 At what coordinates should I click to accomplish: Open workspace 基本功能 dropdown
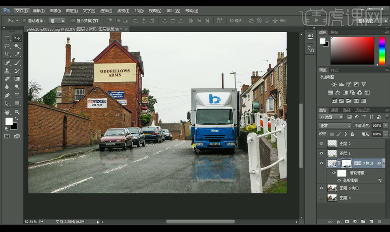(x=372, y=21)
